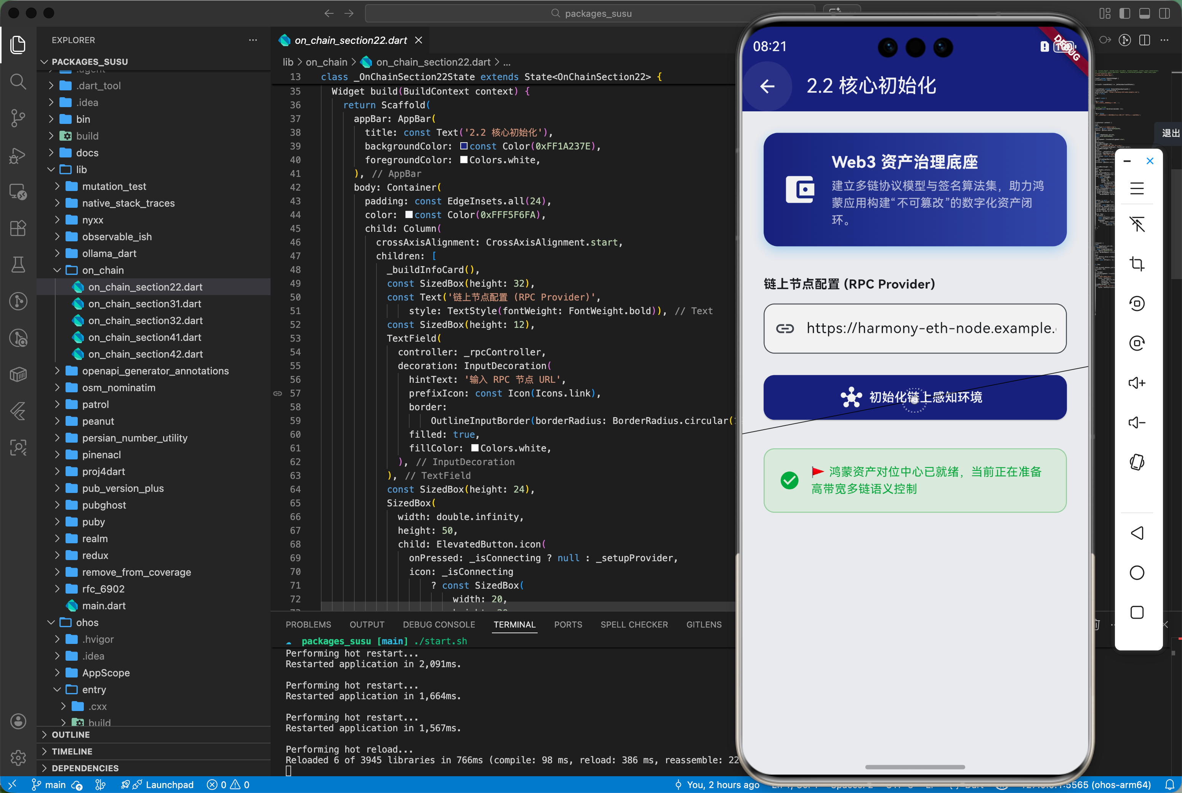Switch to the DEBUG CONSOLE tab
Image resolution: width=1182 pixels, height=793 pixels.
click(439, 624)
